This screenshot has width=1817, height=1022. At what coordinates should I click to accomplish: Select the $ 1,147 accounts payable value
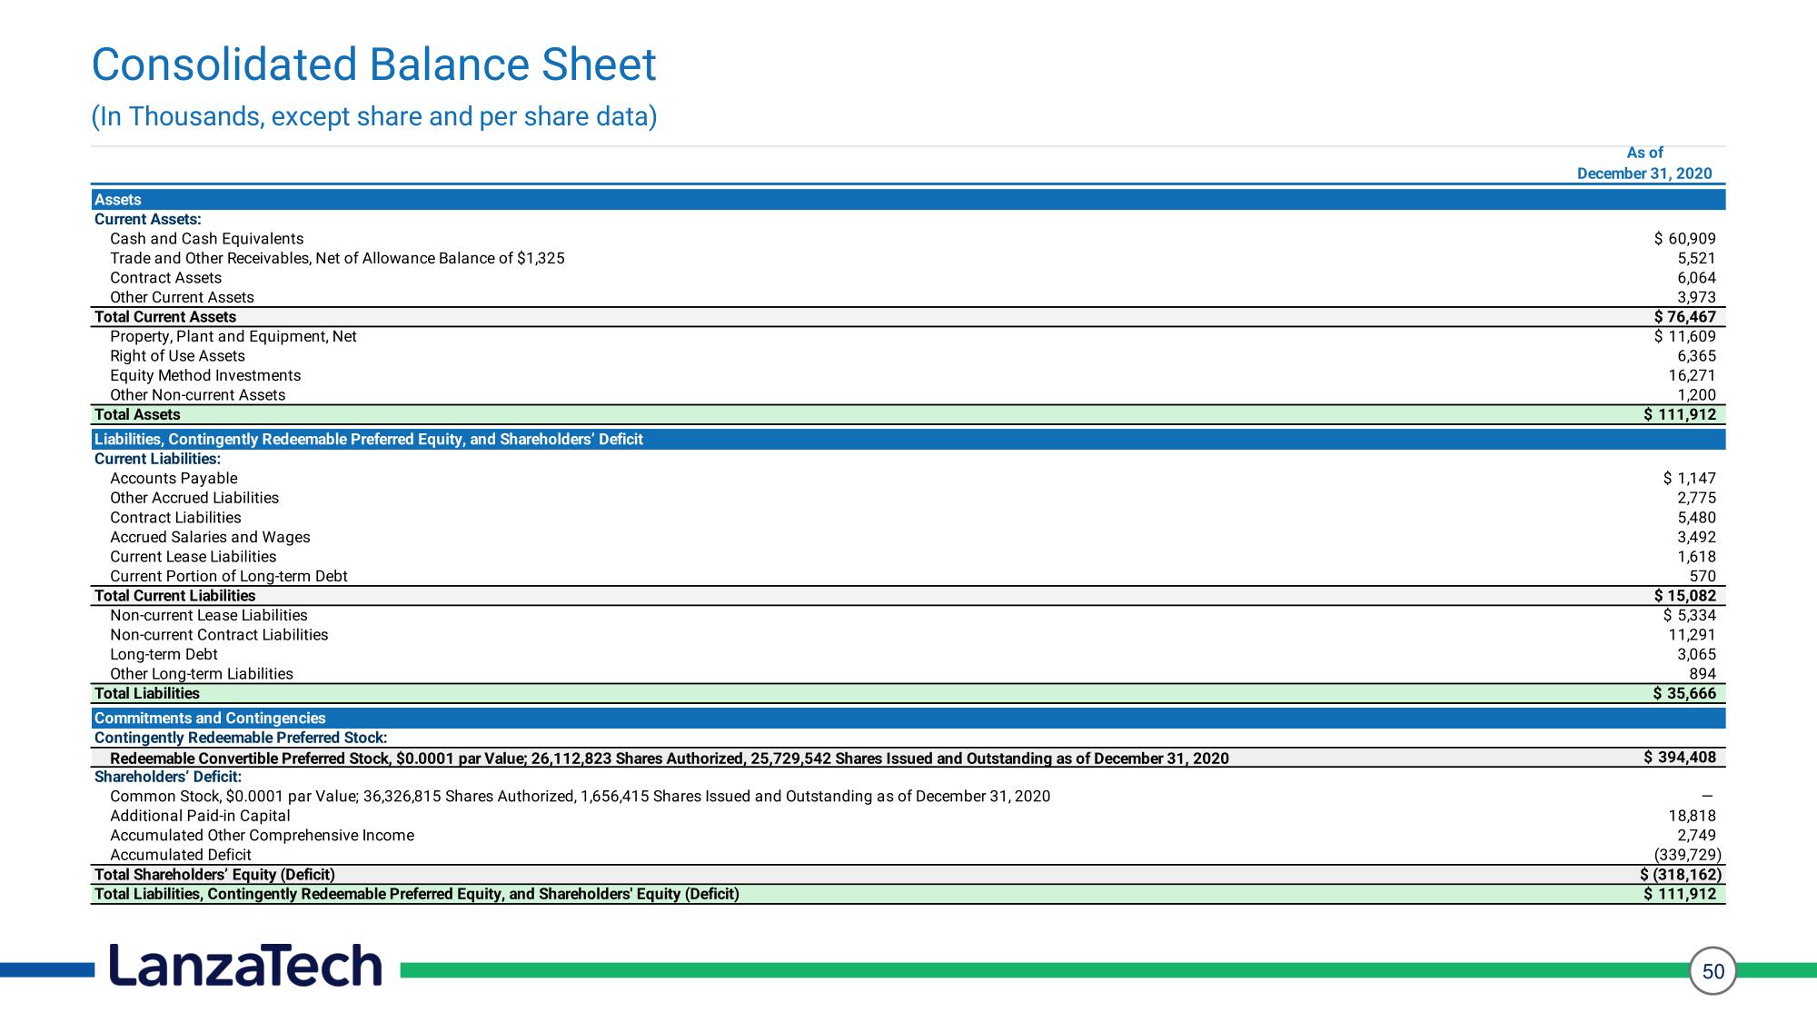click(x=1690, y=479)
